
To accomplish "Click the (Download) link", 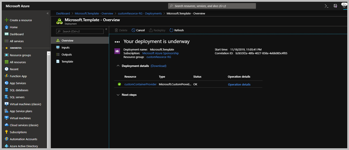I will 159,66.
